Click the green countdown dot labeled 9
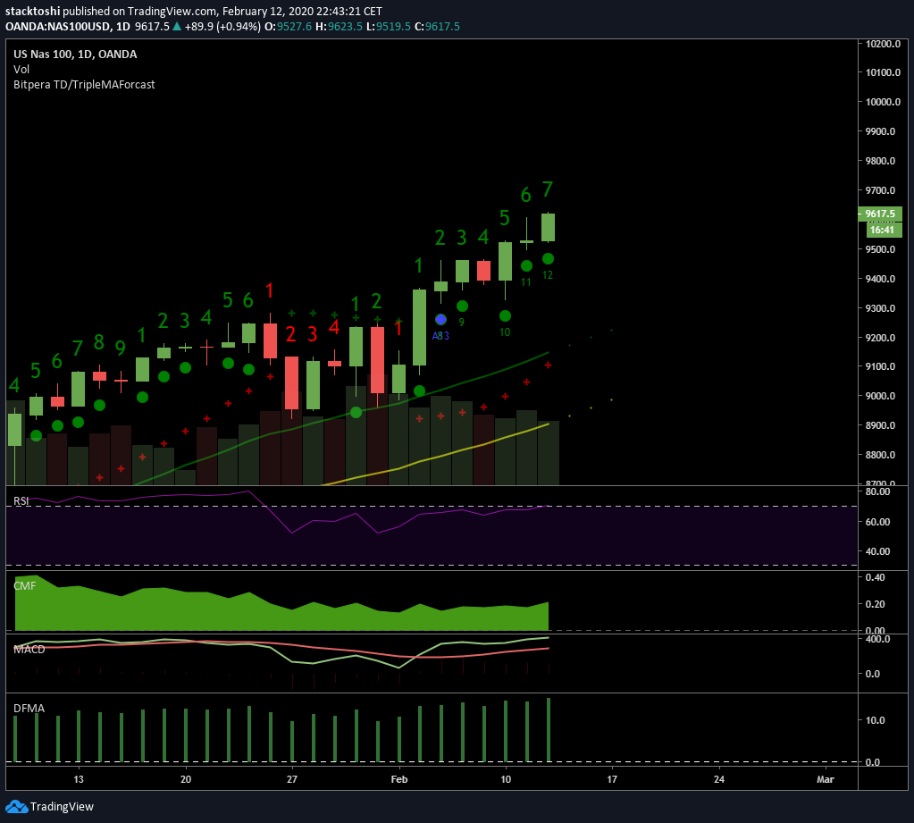Screen dimensions: 914x823 tap(462, 306)
